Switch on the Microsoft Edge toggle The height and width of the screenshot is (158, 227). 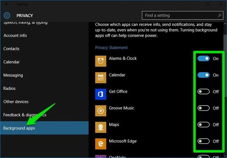(x=204, y=141)
